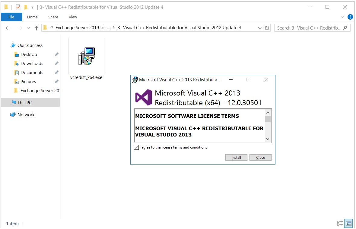Click the New folder quick access icon
The image size is (356, 229).
26,7
